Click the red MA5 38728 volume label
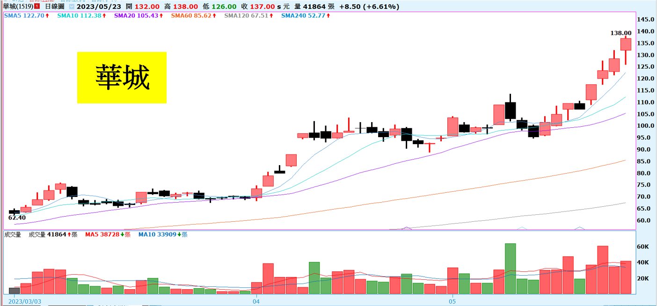 pos(107,234)
